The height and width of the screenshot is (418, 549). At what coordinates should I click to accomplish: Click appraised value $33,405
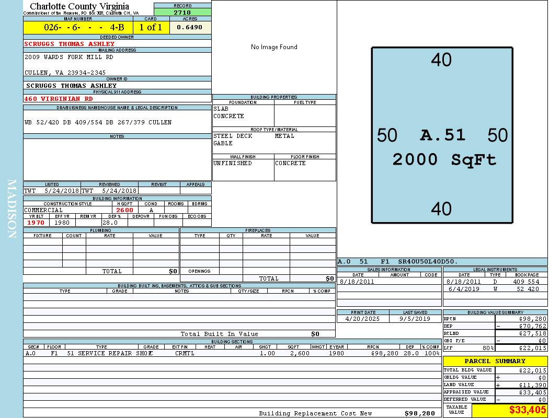533,392
